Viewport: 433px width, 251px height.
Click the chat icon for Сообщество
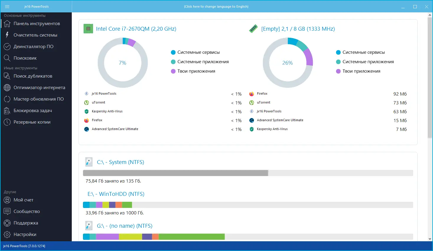coord(7,211)
